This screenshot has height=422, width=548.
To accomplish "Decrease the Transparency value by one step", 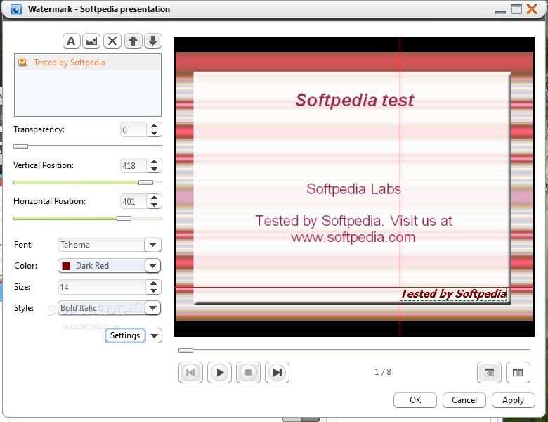I will coord(154,134).
